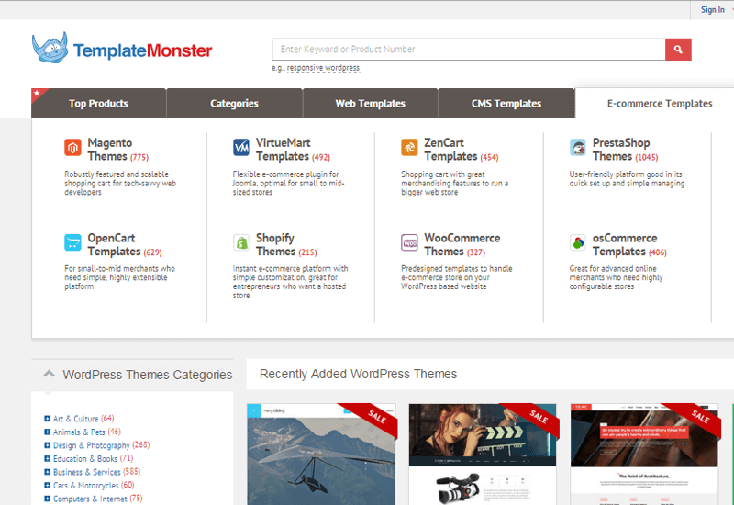
Task: Open the hang glider theme thumbnail
Action: [321, 454]
